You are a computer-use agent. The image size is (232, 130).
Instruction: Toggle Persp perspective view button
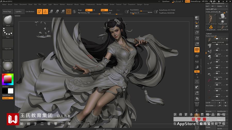pos(197,50)
